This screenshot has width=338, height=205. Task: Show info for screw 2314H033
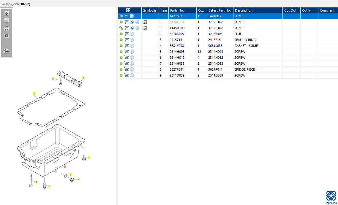point(132,63)
